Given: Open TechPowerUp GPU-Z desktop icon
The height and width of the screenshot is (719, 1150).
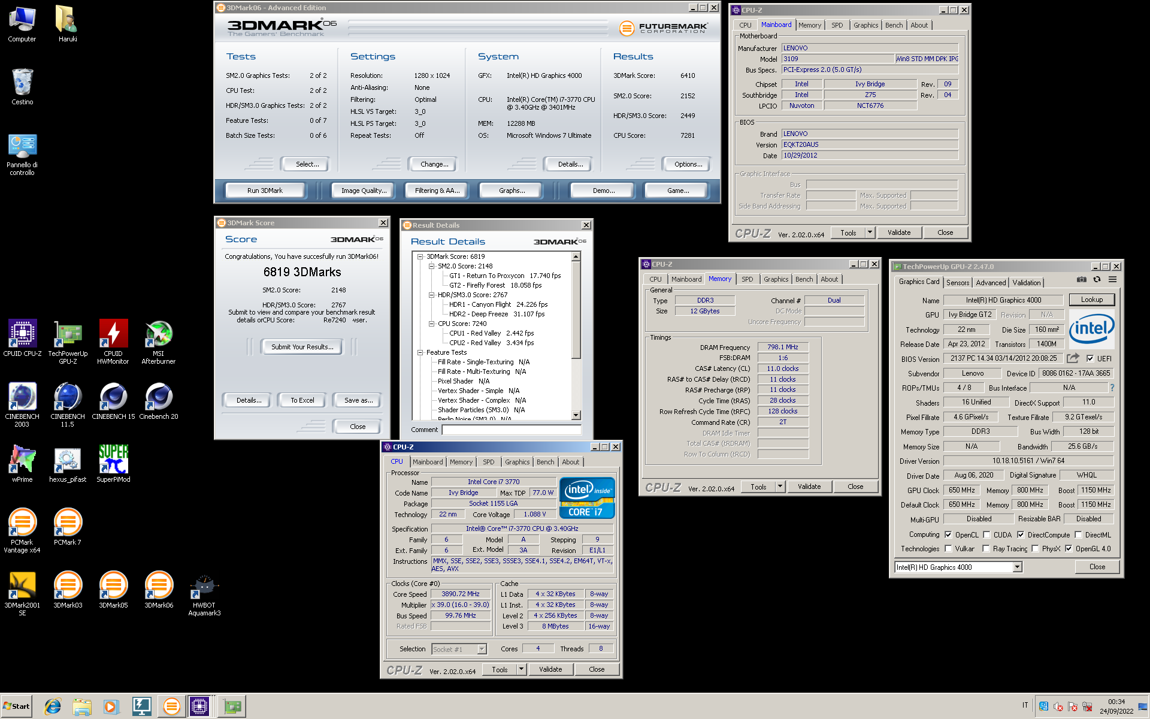Looking at the screenshot, I should (68, 343).
